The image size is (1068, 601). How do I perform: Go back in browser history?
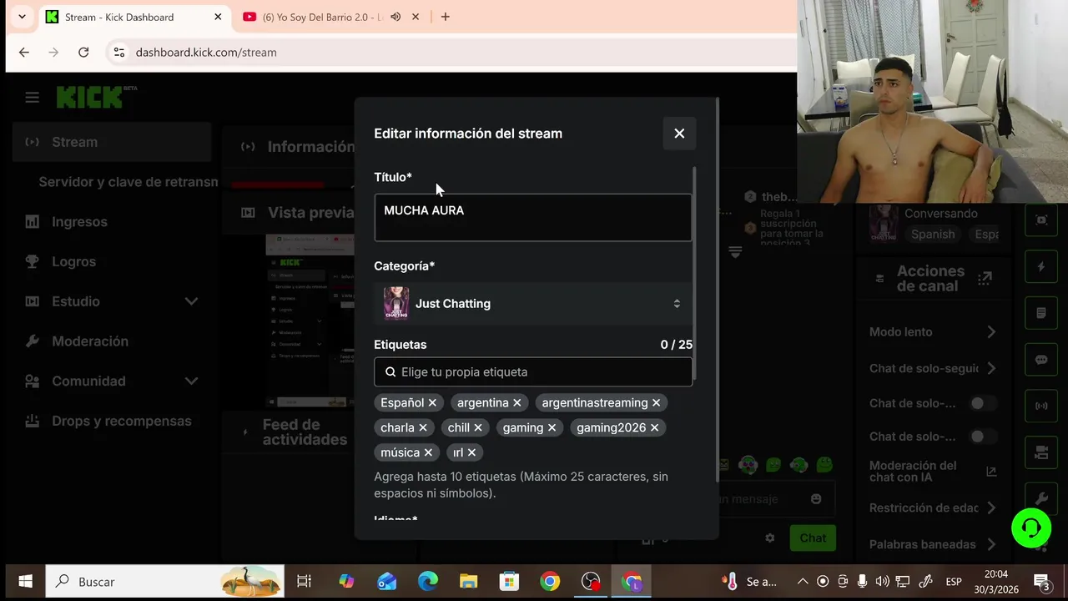tap(23, 52)
